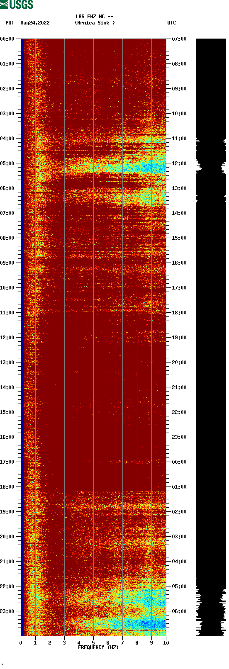Click the 05:00 UTC time label
The image size is (229, 669).
[x=179, y=586]
